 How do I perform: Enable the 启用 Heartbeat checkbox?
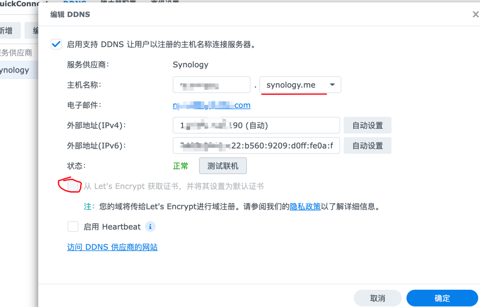(x=73, y=227)
